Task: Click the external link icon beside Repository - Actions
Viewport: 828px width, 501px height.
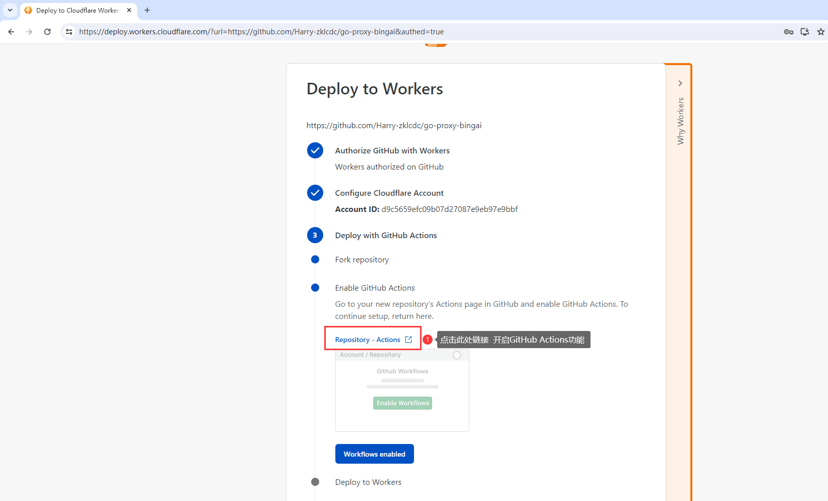Action: [x=408, y=340]
